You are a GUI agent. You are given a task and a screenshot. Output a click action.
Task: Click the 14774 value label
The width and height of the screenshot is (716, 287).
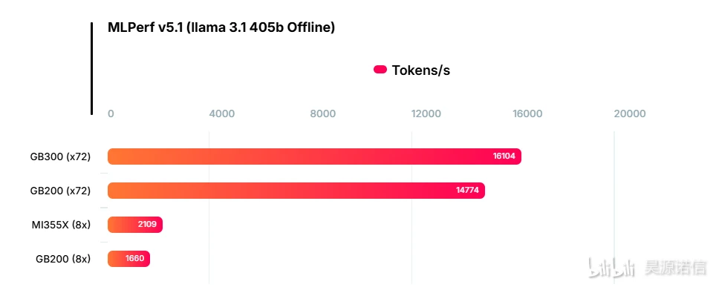pyautogui.click(x=468, y=191)
